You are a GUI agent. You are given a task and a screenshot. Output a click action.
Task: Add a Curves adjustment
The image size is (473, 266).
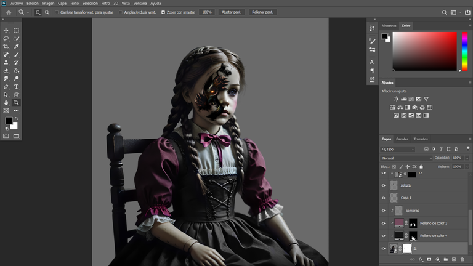coord(411,99)
